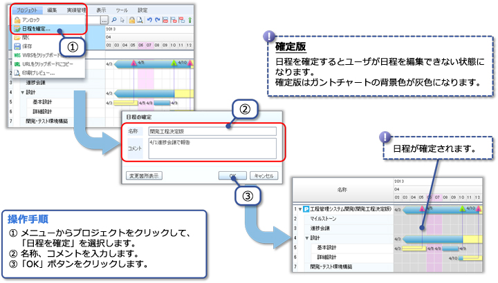498x283 pixels.
Task: Click the undo arrow in the toolbar
Action: 149,21
